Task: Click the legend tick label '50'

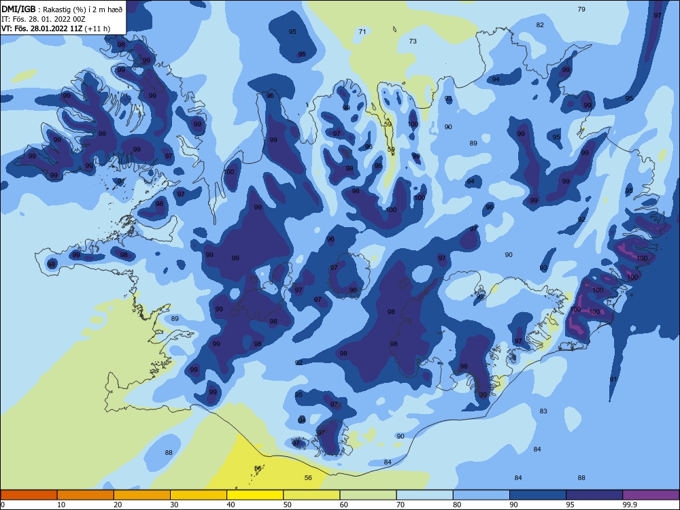Action: tap(287, 505)
